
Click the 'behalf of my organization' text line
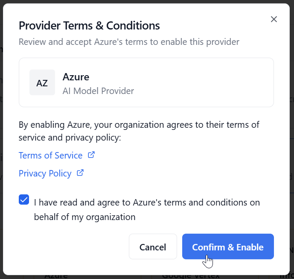point(84,217)
